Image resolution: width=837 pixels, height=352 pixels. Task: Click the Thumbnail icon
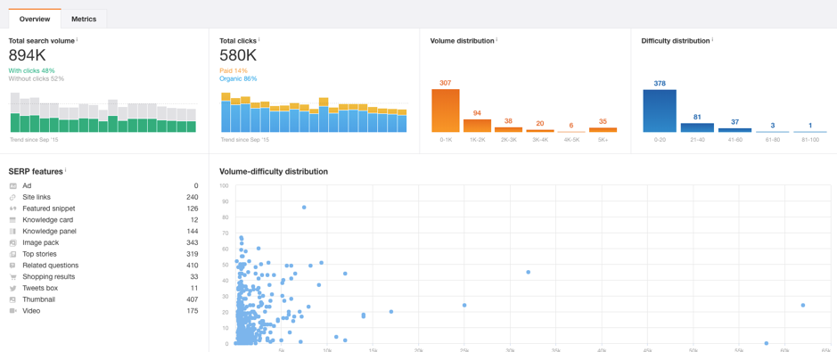click(13, 299)
